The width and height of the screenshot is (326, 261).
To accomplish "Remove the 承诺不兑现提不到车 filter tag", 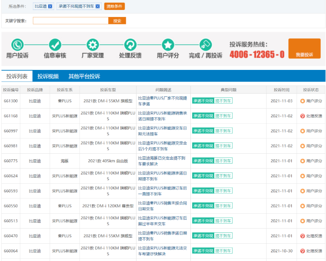I will pos(98,7).
